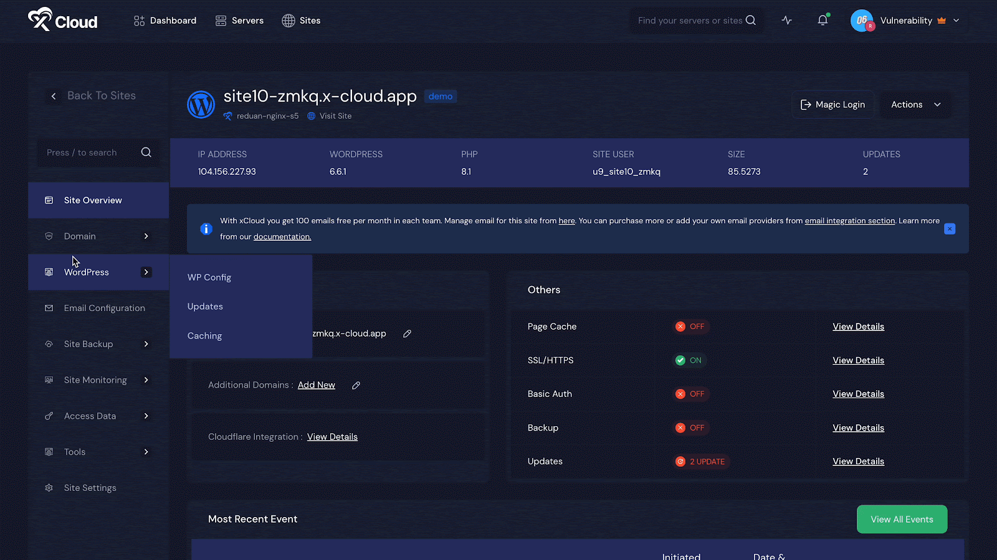
Task: Toggle the SSL/HTTPS ON status
Action: point(689,360)
